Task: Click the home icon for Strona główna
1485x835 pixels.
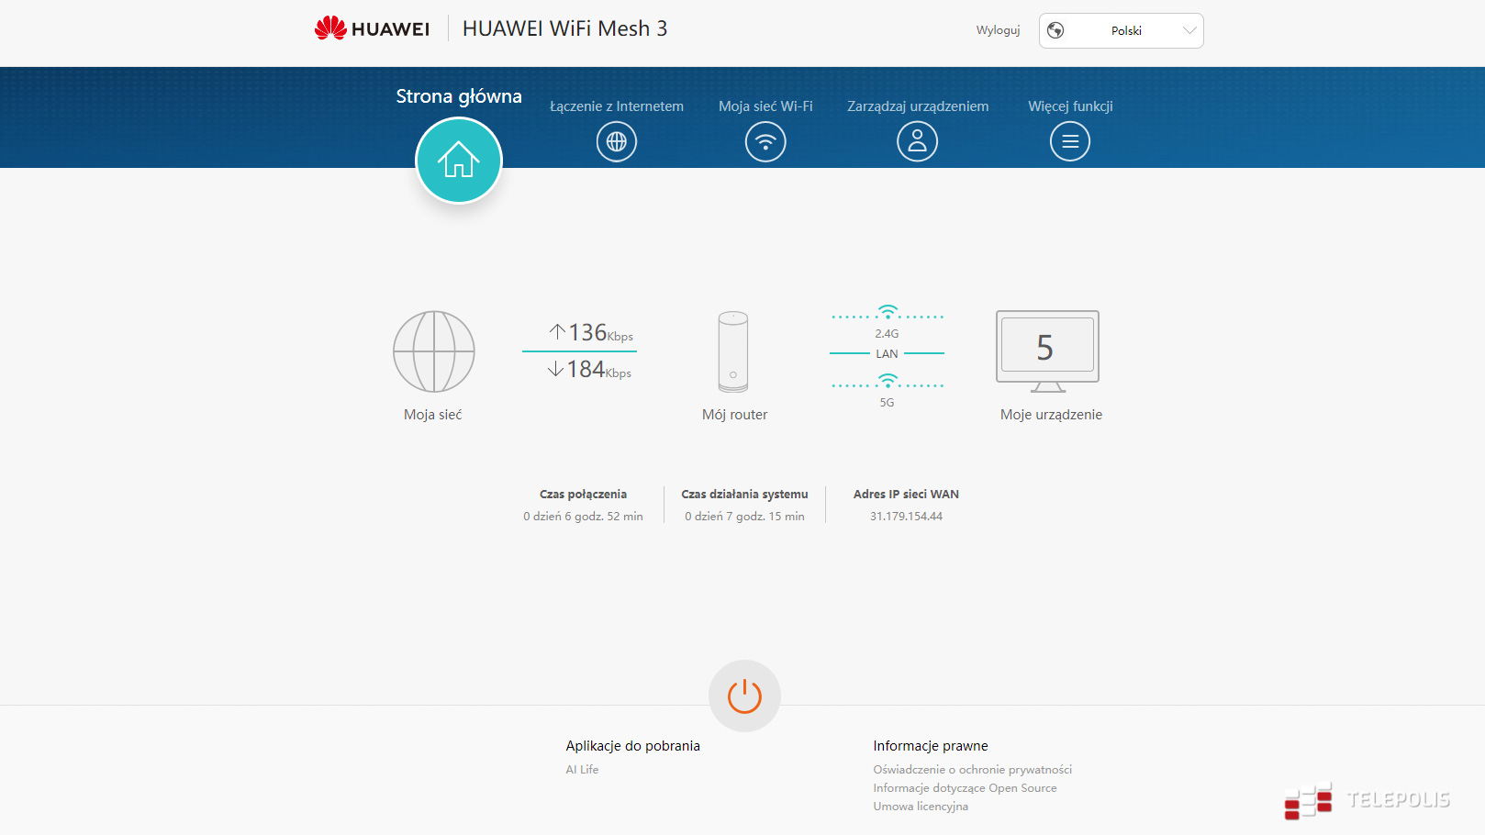Action: point(458,160)
